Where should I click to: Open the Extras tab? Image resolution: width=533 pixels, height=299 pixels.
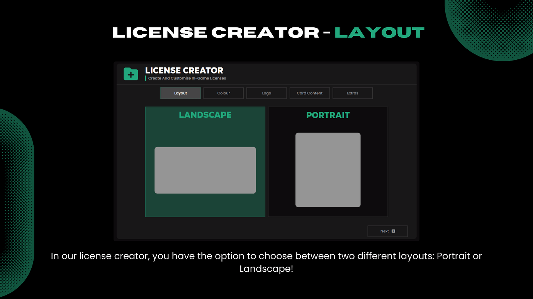[352, 93]
